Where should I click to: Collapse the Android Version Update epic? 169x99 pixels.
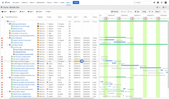pyautogui.click(x=8, y=92)
